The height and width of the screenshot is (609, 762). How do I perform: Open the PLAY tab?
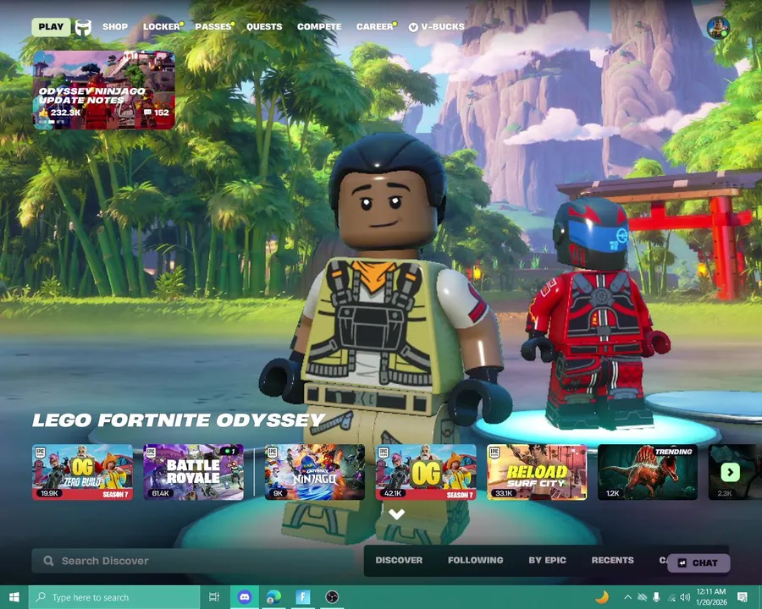coord(51,27)
